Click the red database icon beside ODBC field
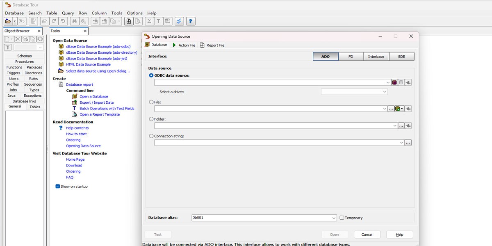 click(x=394, y=82)
